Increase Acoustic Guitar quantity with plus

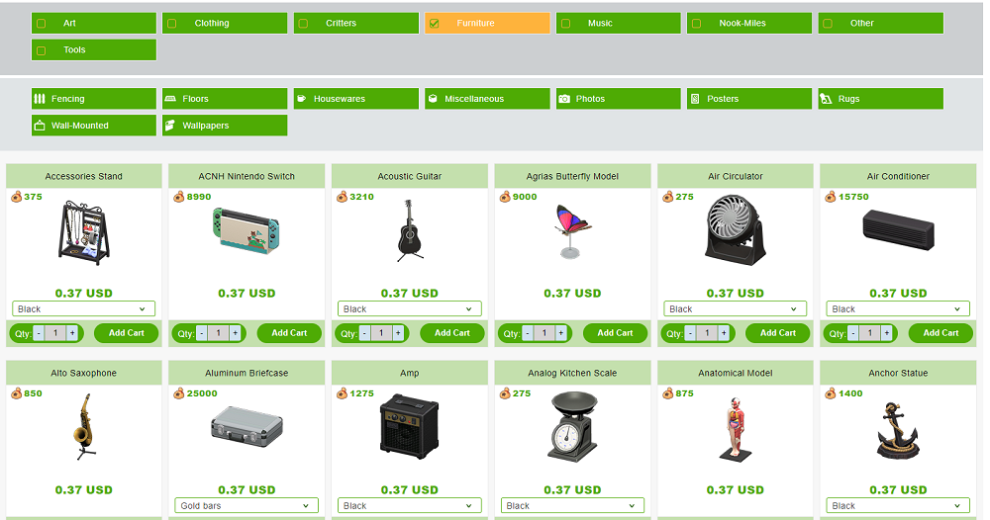(398, 333)
